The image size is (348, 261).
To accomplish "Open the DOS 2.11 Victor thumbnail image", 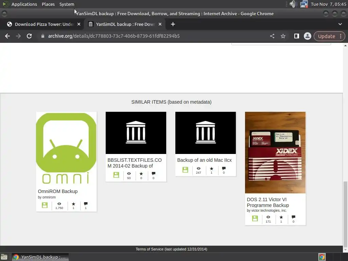I will [275, 153].
